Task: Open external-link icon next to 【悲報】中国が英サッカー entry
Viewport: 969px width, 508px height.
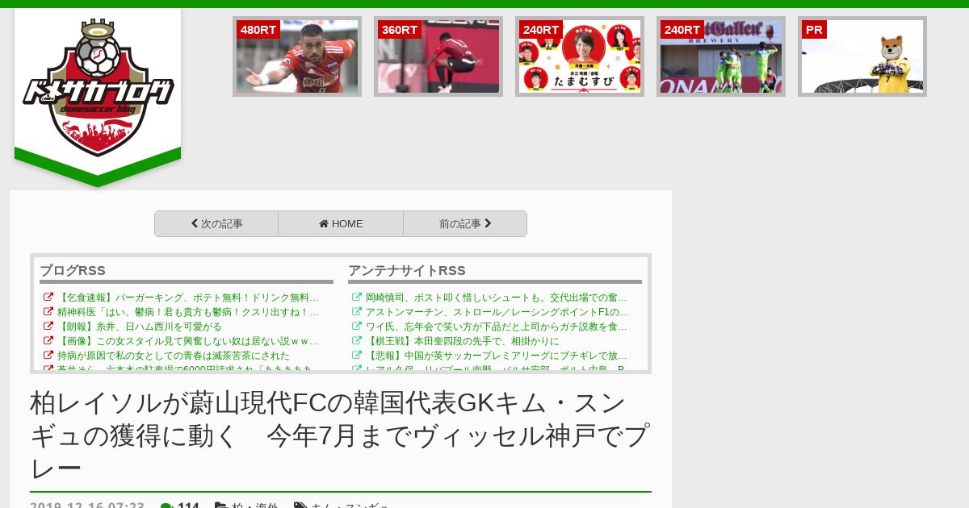Action: pyautogui.click(x=357, y=356)
